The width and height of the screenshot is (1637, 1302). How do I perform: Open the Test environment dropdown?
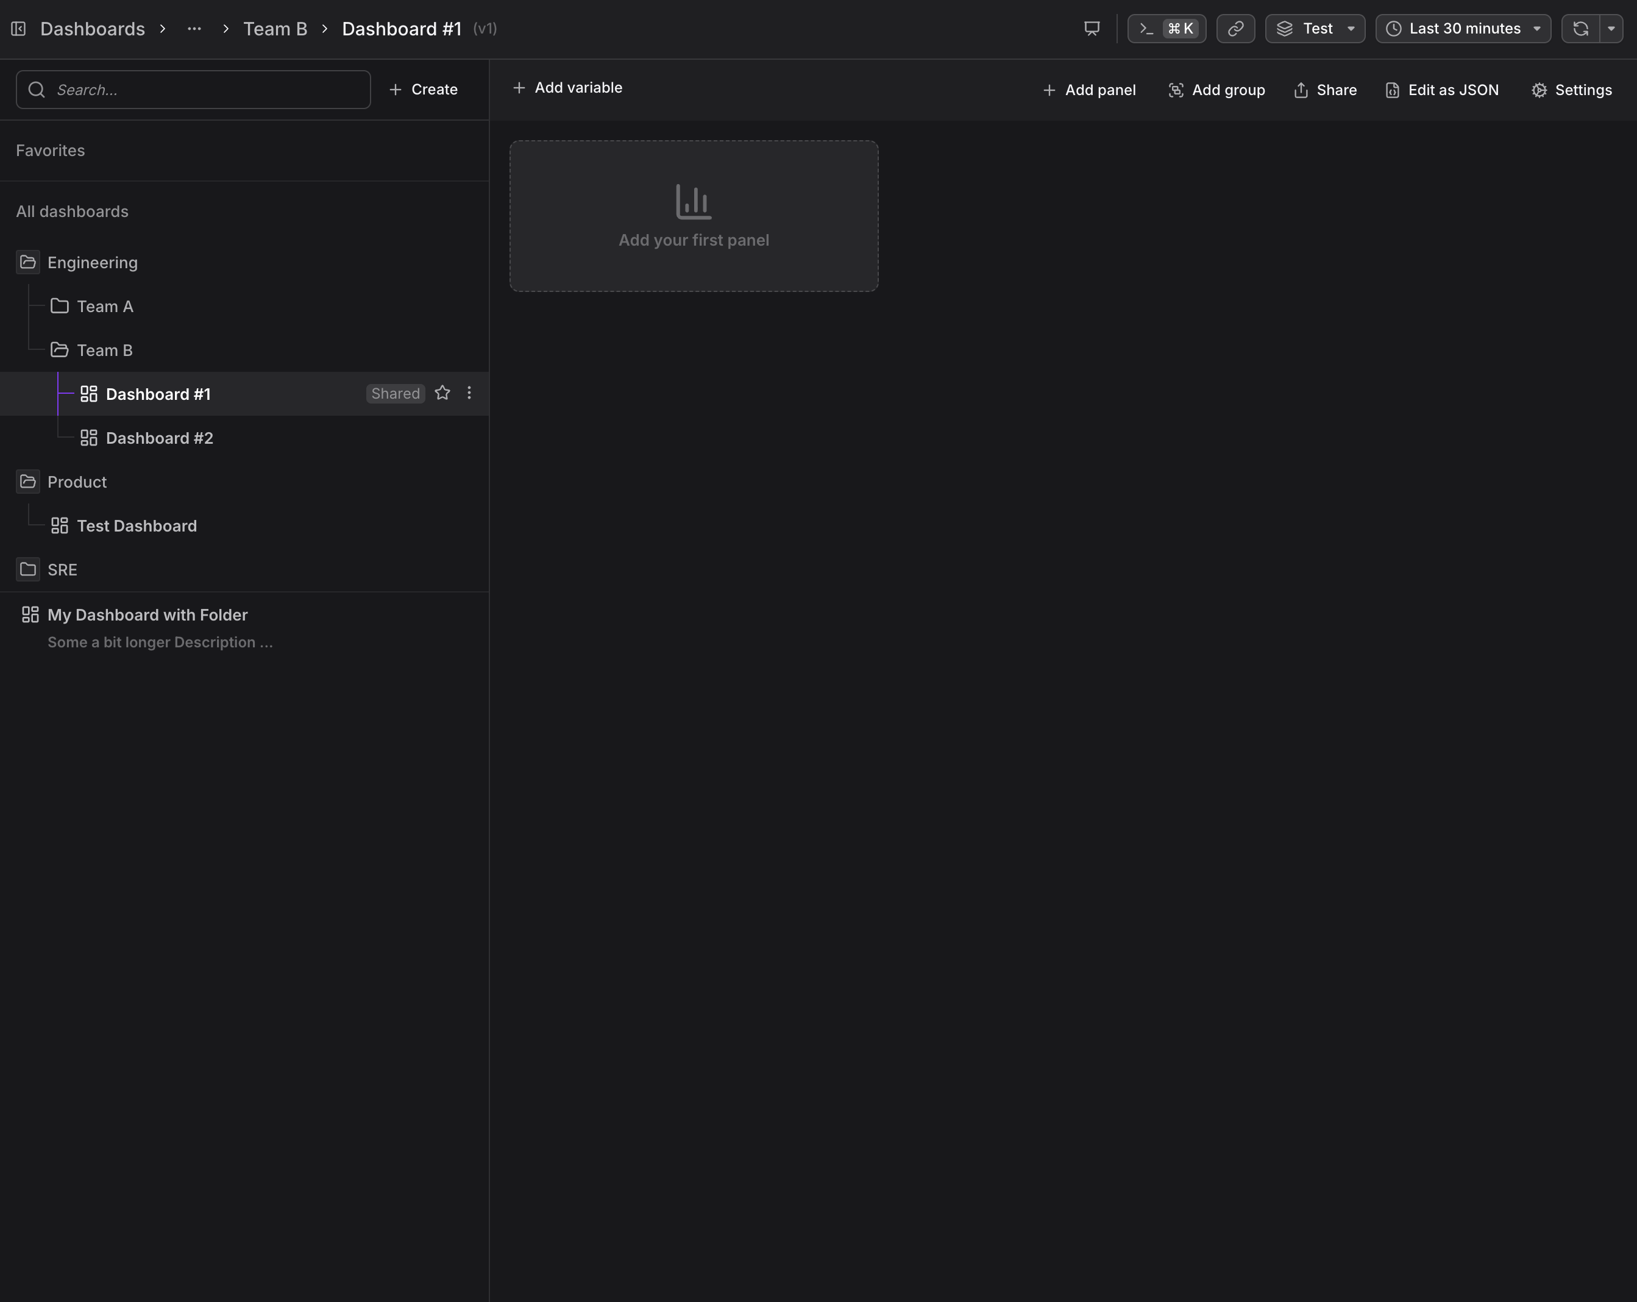click(1315, 29)
